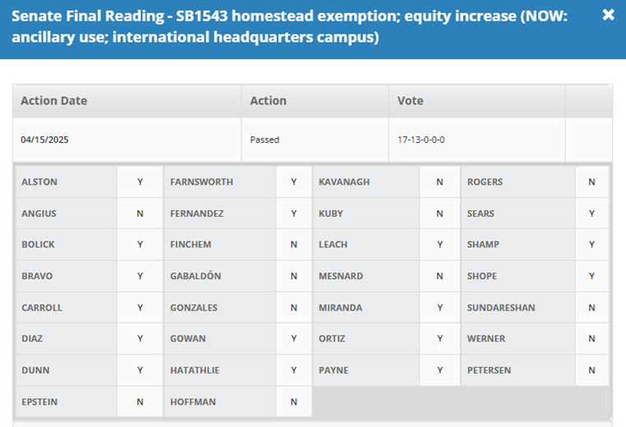Screen dimensions: 626x427
Task: Click the Vote column header
Action: click(476, 101)
